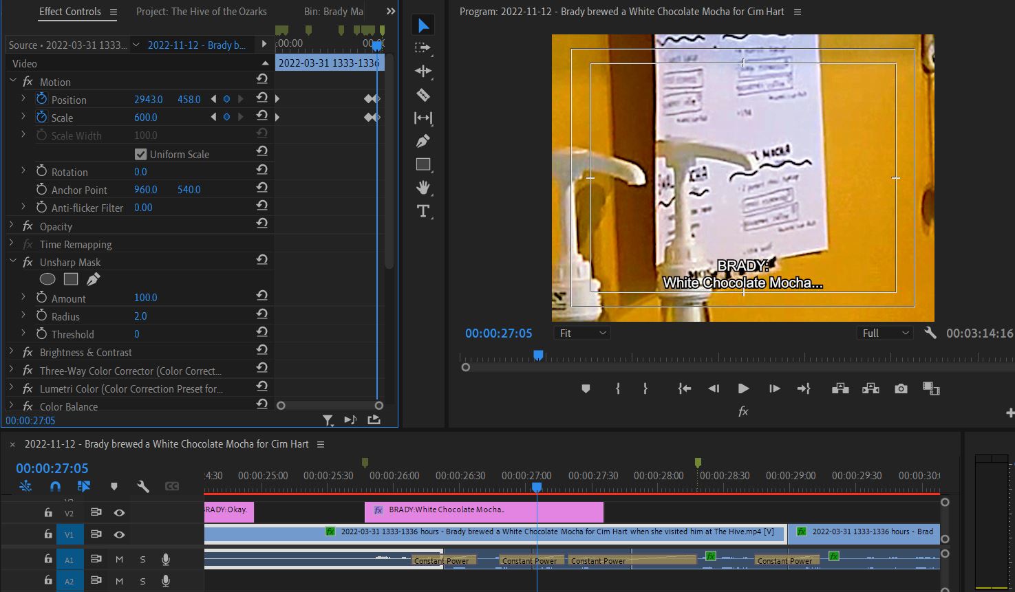Select the Razor tool
This screenshot has height=592, width=1015.
[423, 94]
